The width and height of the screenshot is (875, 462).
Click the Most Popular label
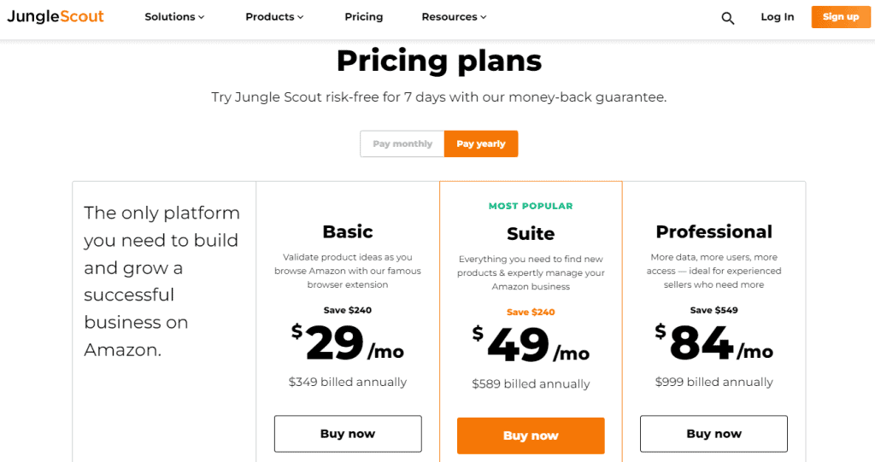531,206
